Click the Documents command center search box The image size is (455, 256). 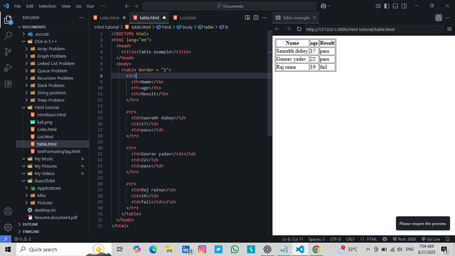229,6
